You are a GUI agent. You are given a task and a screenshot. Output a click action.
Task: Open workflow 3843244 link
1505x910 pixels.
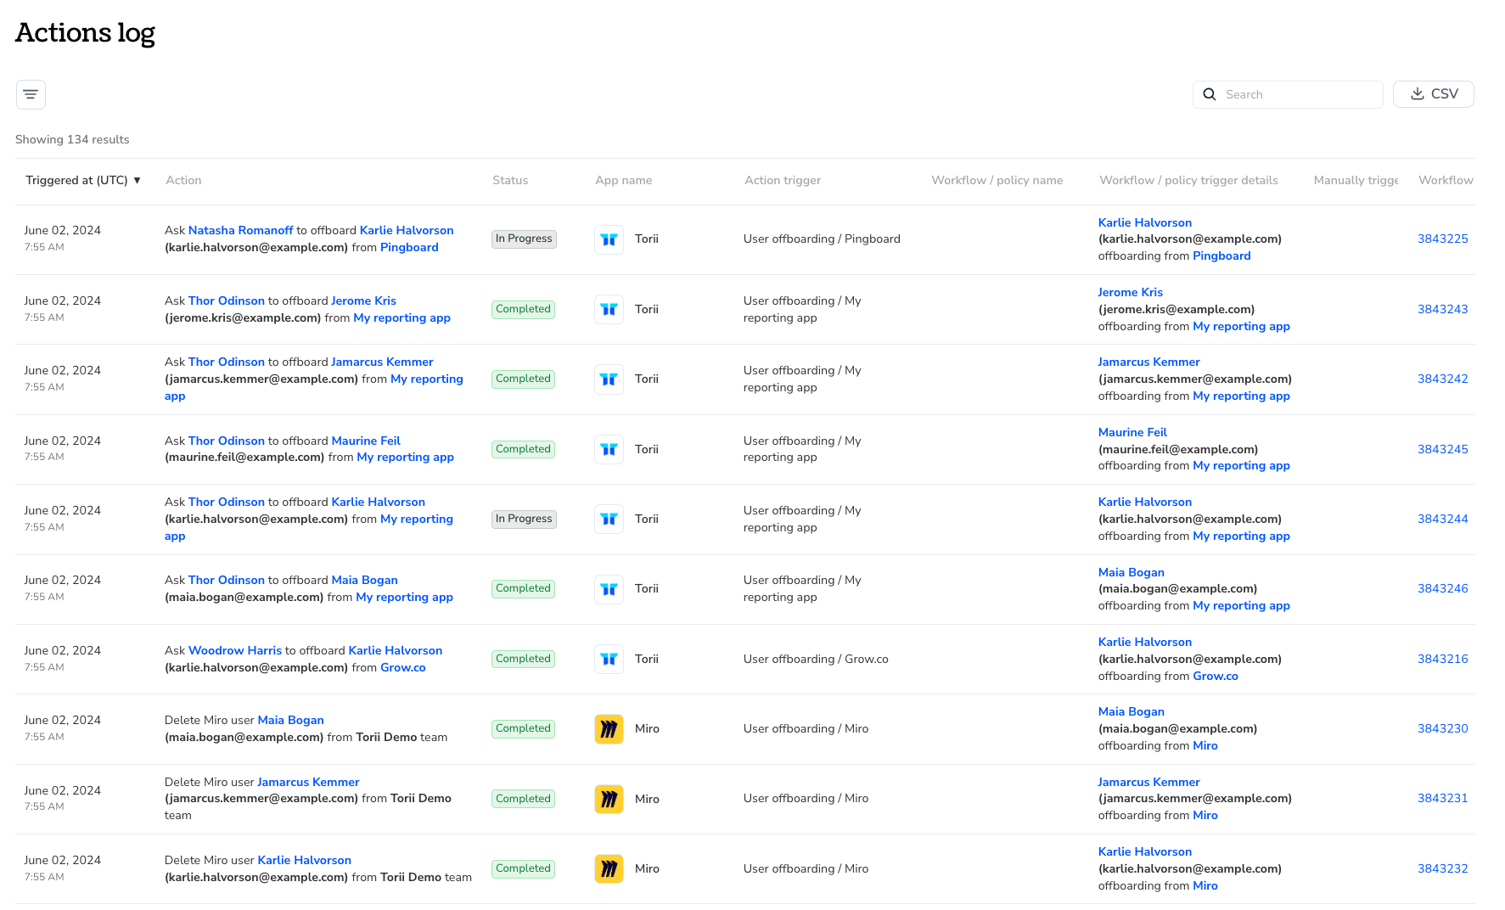coord(1442,519)
